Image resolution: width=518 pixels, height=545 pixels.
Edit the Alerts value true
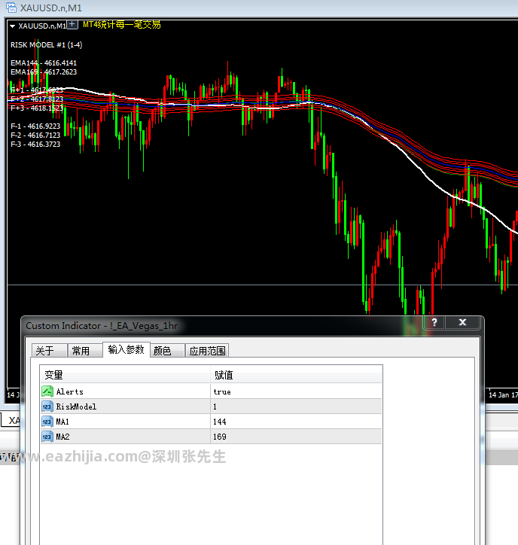point(296,391)
